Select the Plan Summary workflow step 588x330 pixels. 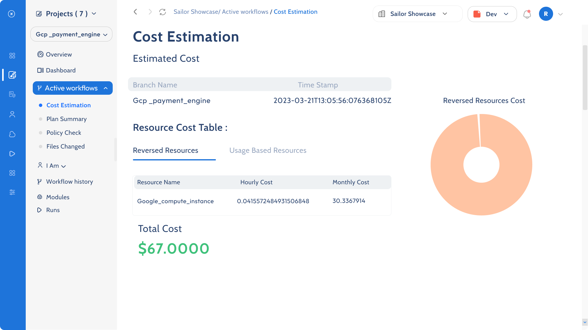tap(66, 119)
